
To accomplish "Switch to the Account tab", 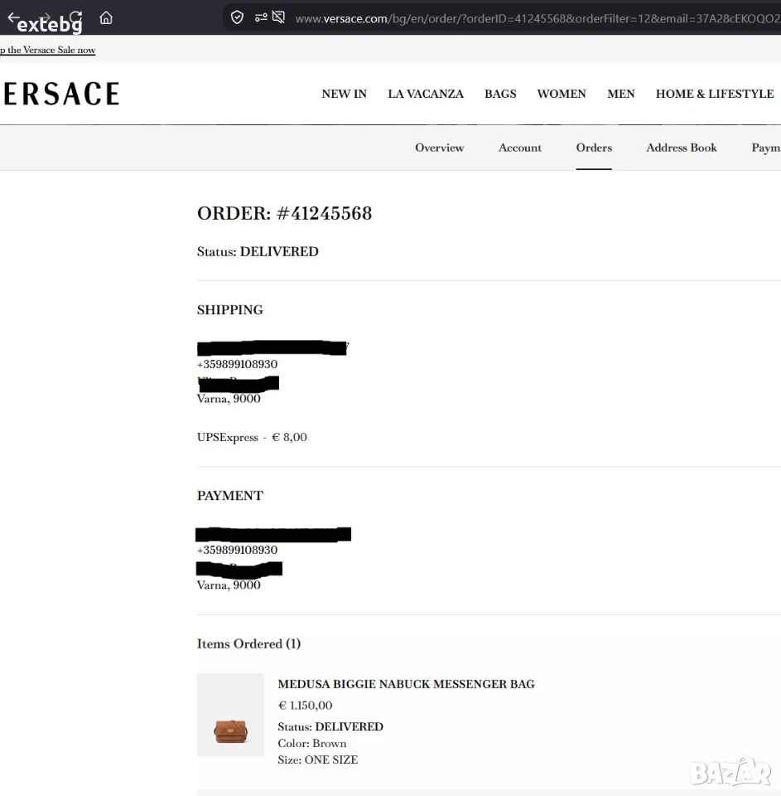I will coord(520,148).
